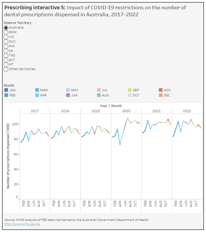Highlight MAR in the month legend
206x232 pixels.
37,90
